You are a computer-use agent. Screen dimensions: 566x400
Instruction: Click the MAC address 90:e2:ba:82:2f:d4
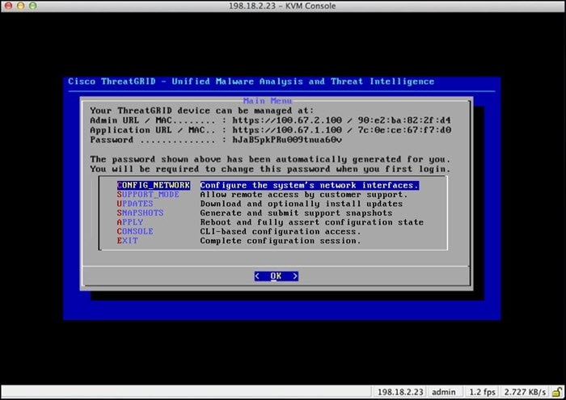click(x=404, y=120)
